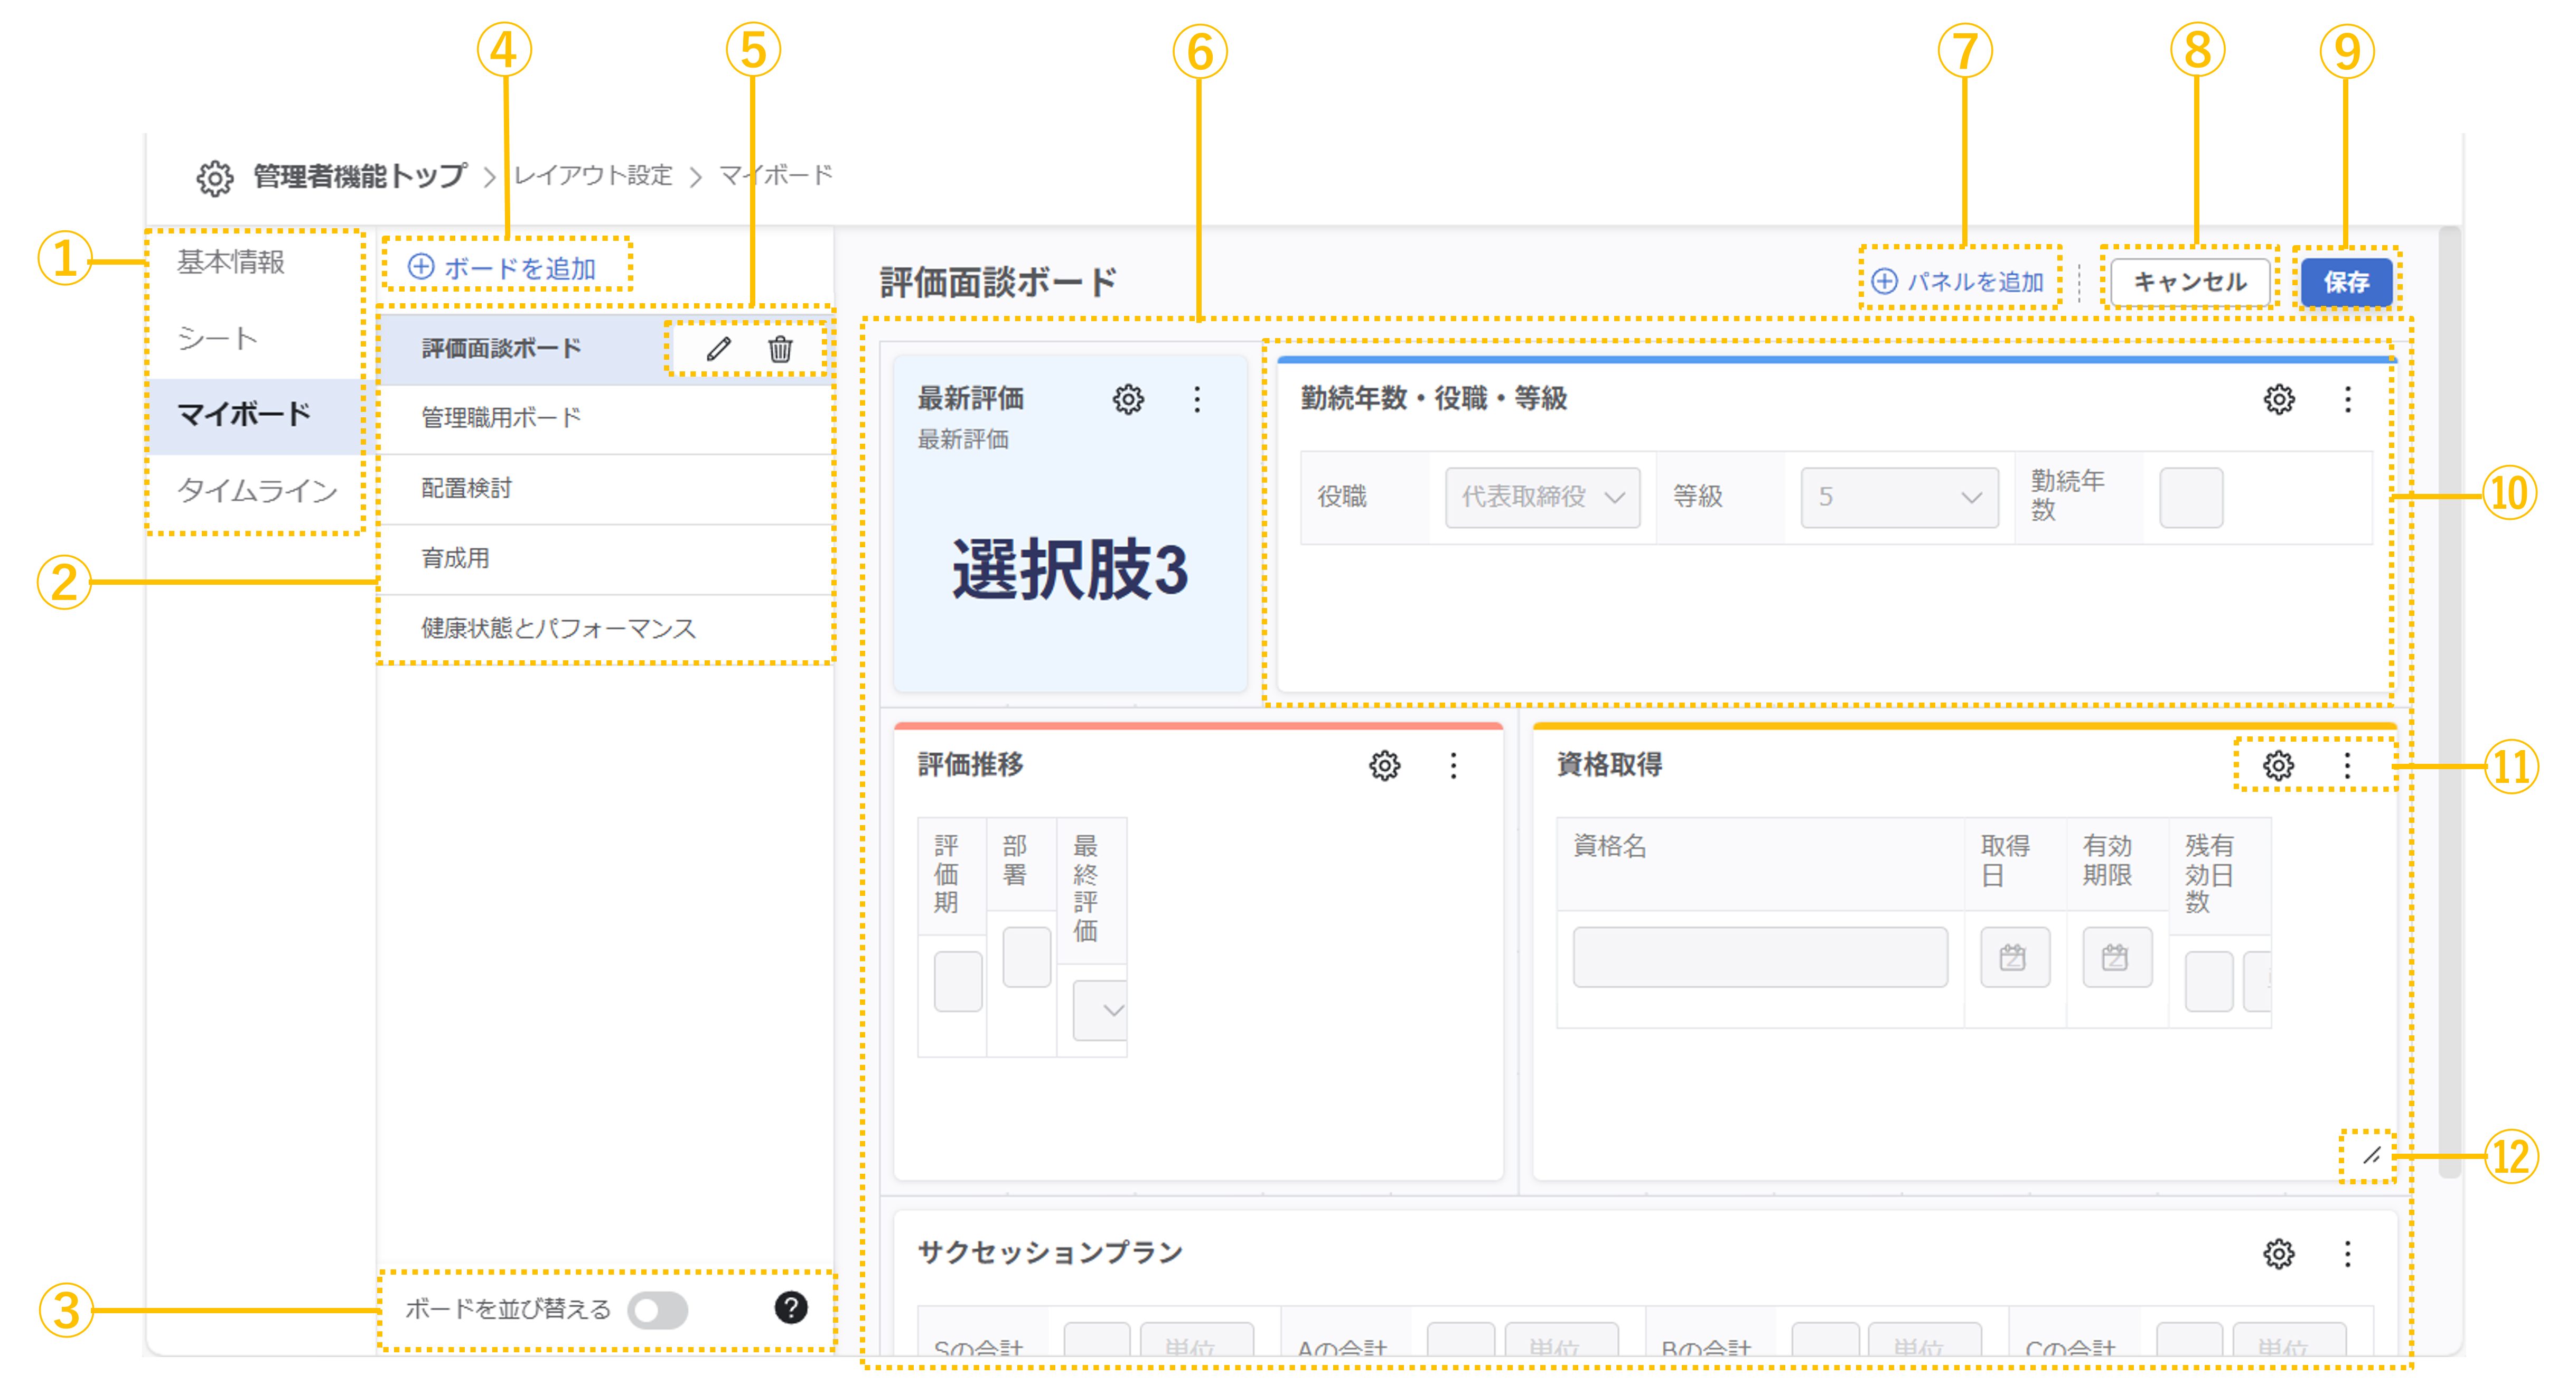Switch to the タイムライン section
The width and height of the screenshot is (2576, 1384).
257,490
